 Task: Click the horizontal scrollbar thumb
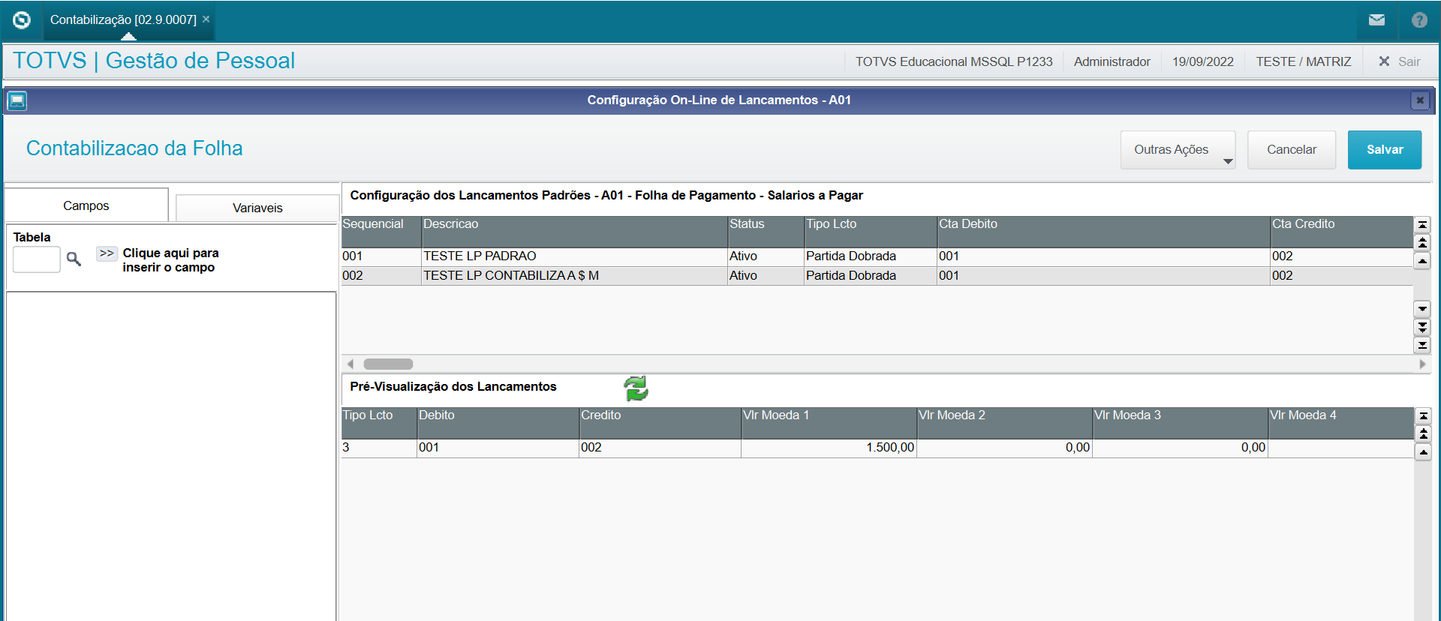tap(388, 364)
